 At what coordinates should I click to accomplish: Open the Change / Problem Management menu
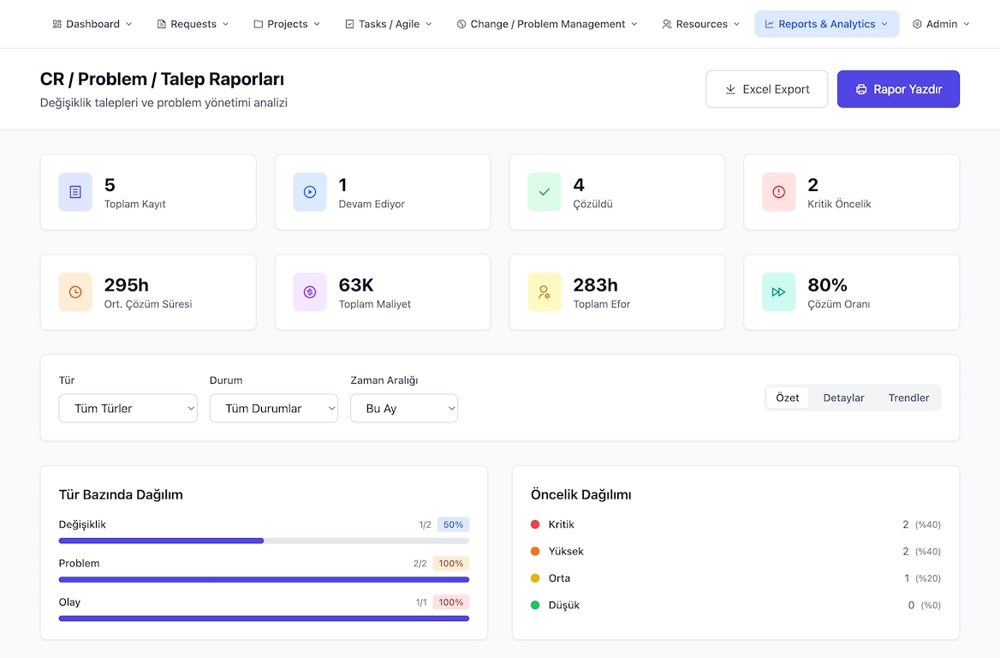coord(547,24)
